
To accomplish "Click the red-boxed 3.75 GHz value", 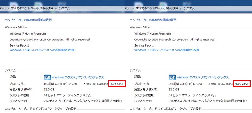I will [117, 84].
